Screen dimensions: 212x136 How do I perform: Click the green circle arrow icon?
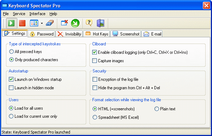(x=75, y=23)
